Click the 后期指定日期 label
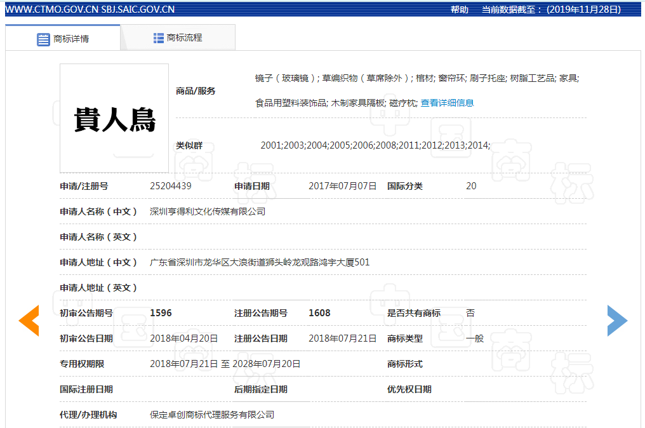This screenshot has height=428, width=645. point(261,389)
